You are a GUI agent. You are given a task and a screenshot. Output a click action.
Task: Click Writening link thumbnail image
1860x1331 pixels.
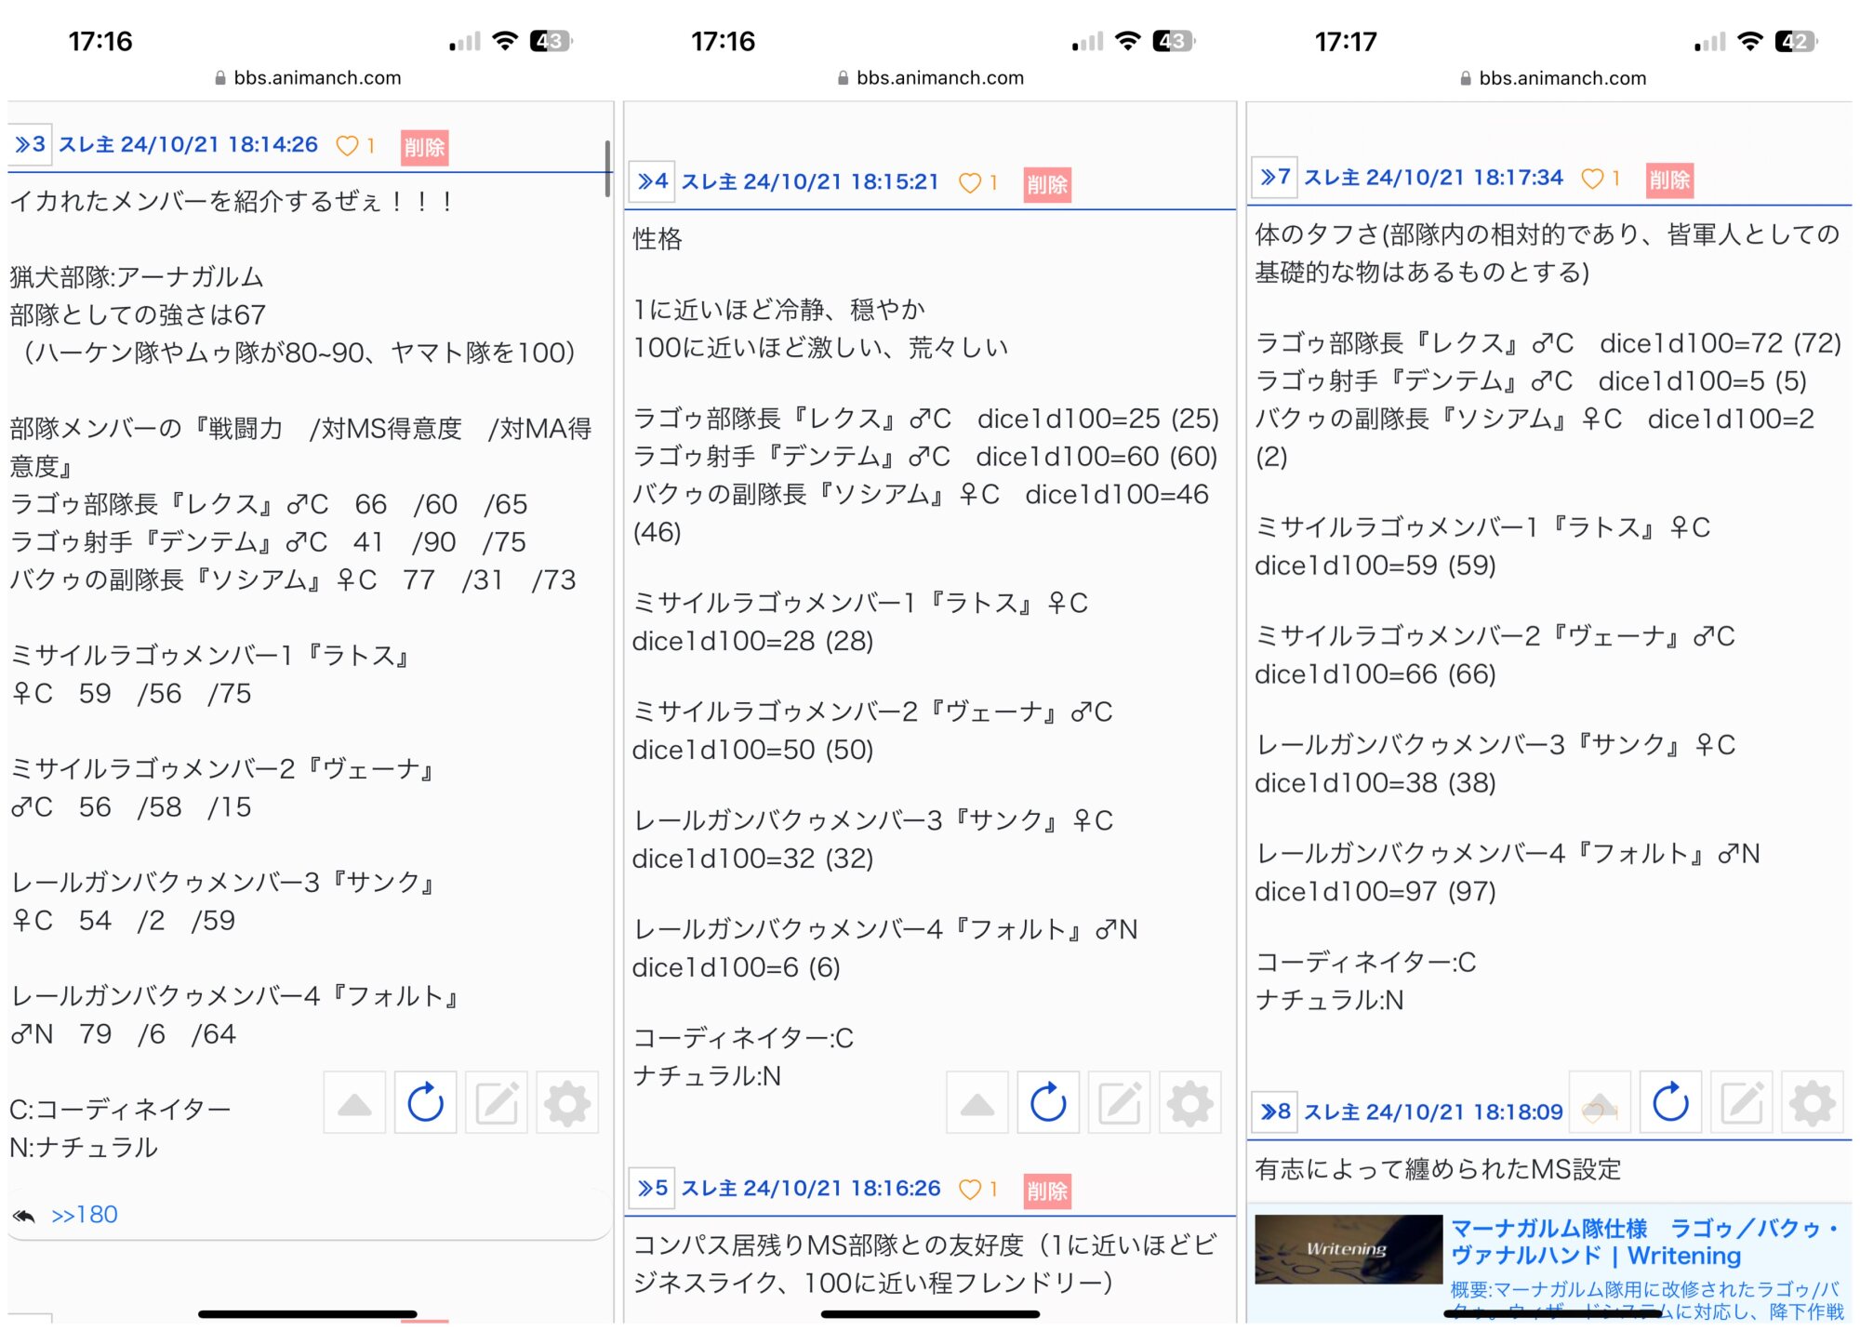tap(1347, 1249)
